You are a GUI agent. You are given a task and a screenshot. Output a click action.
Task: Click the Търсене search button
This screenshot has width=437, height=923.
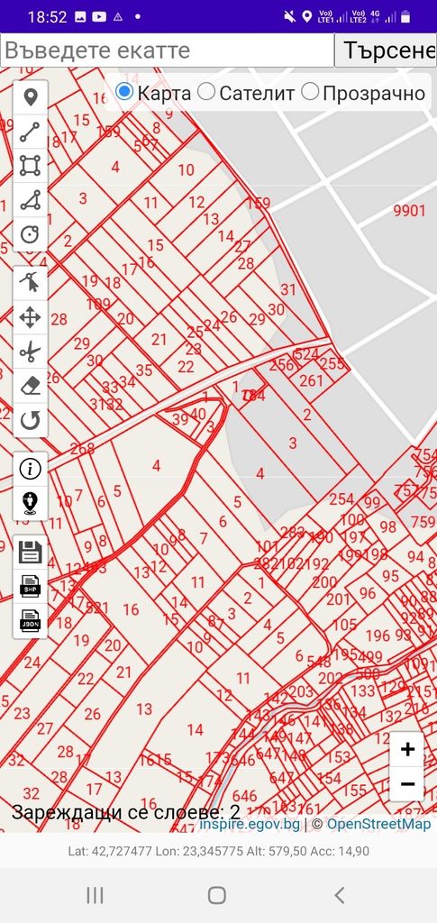point(386,50)
